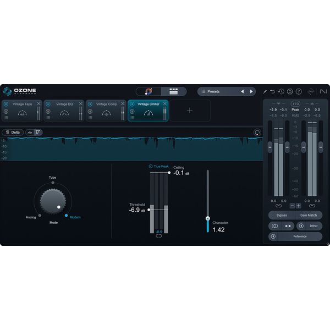Link the output gain faders
This screenshot has width=330, height=330.
[312, 206]
